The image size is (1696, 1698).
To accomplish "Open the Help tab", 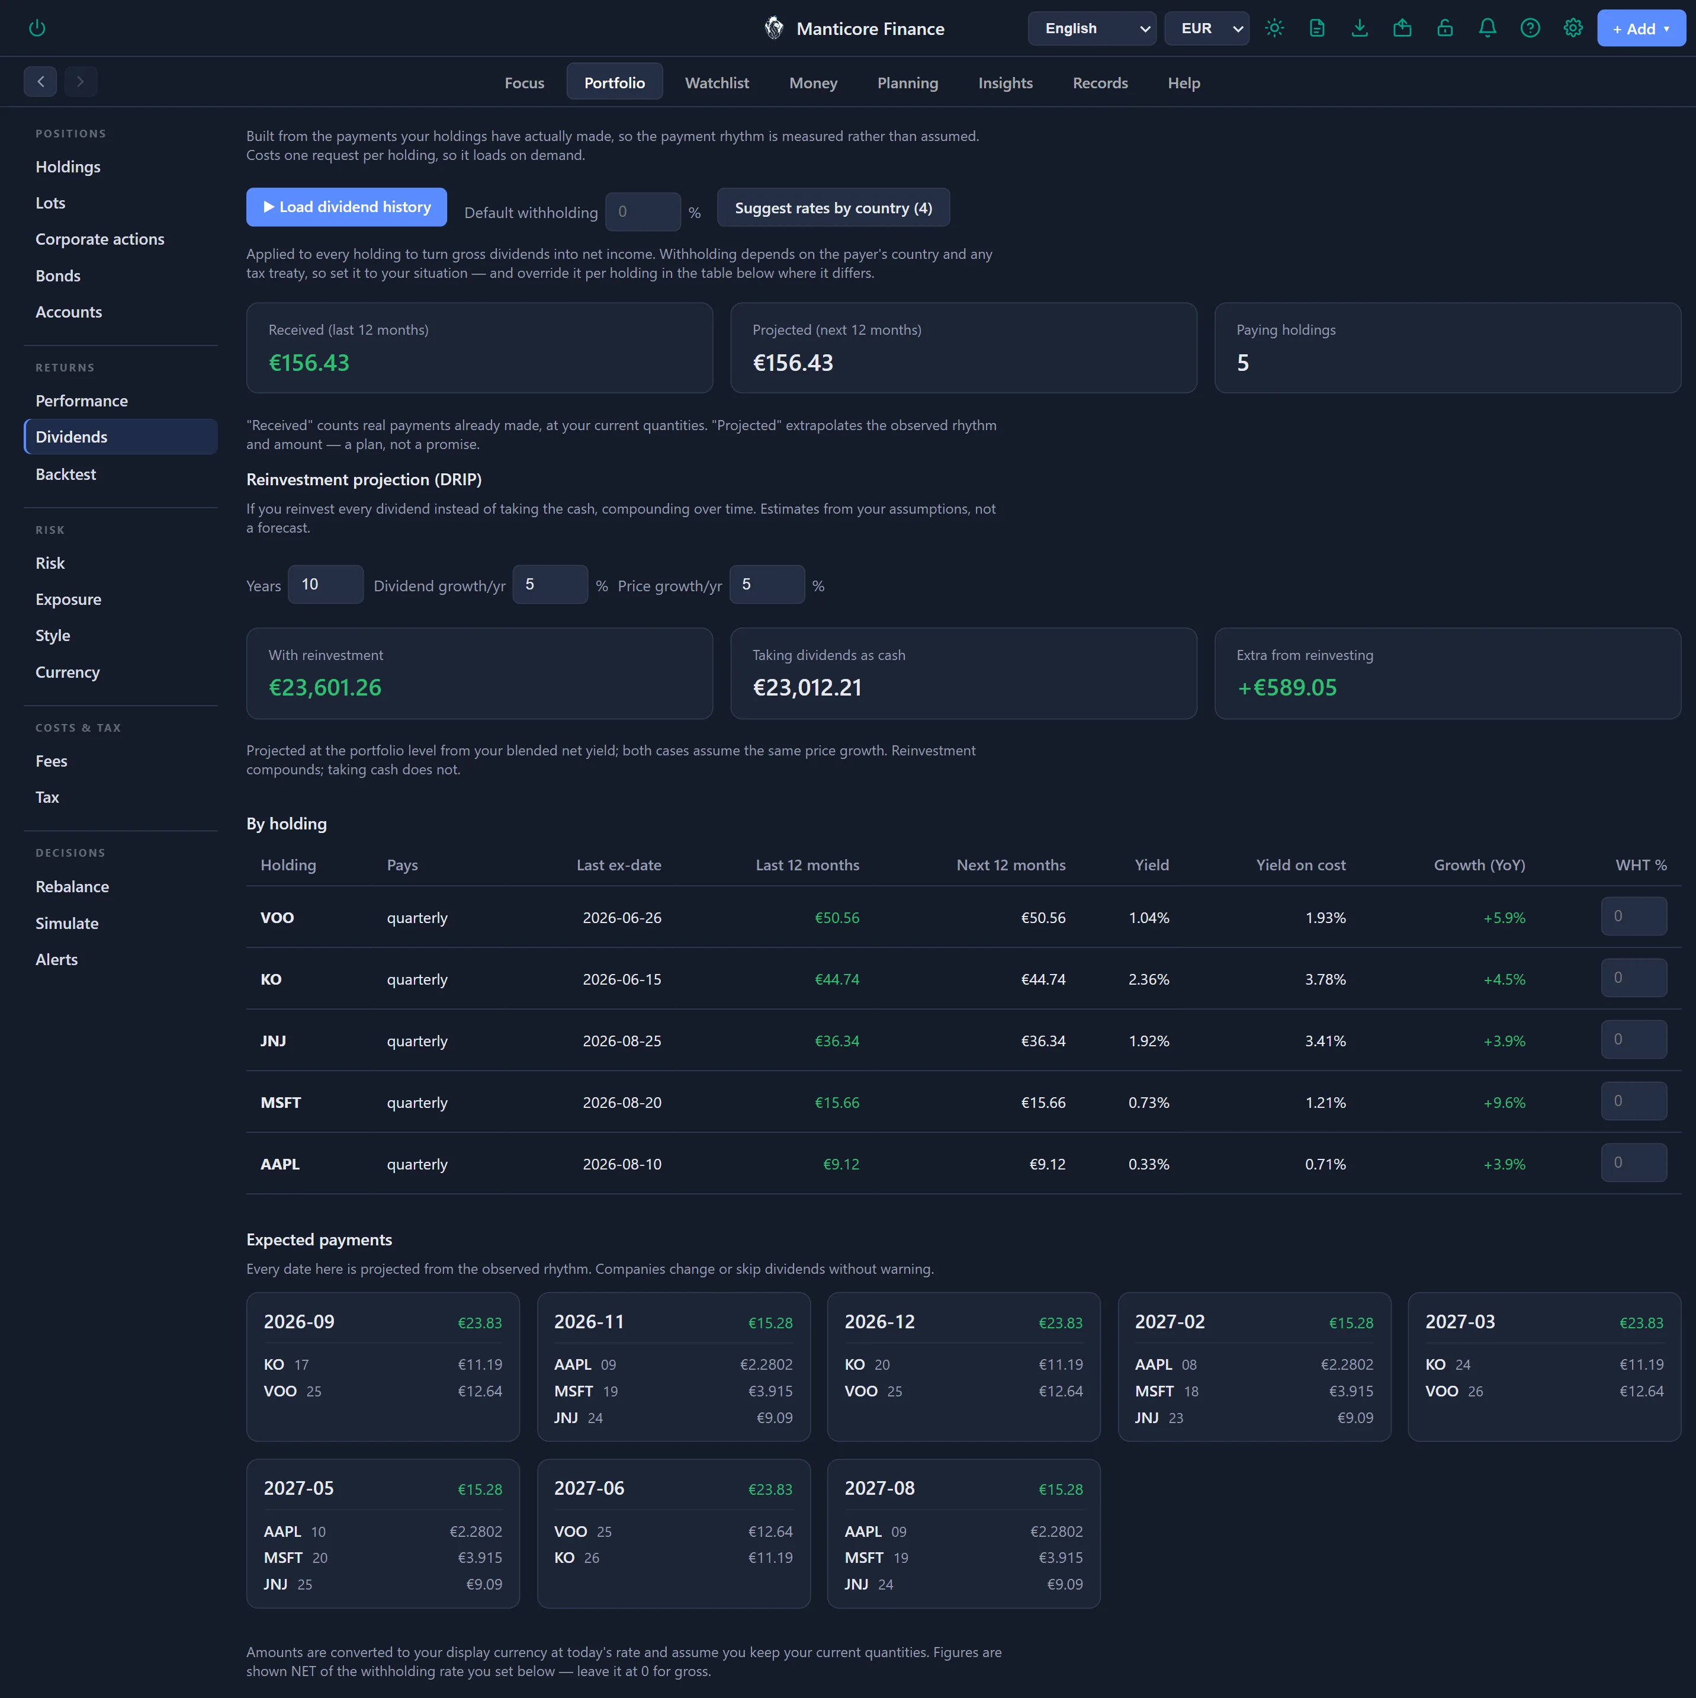I will pyautogui.click(x=1184, y=82).
